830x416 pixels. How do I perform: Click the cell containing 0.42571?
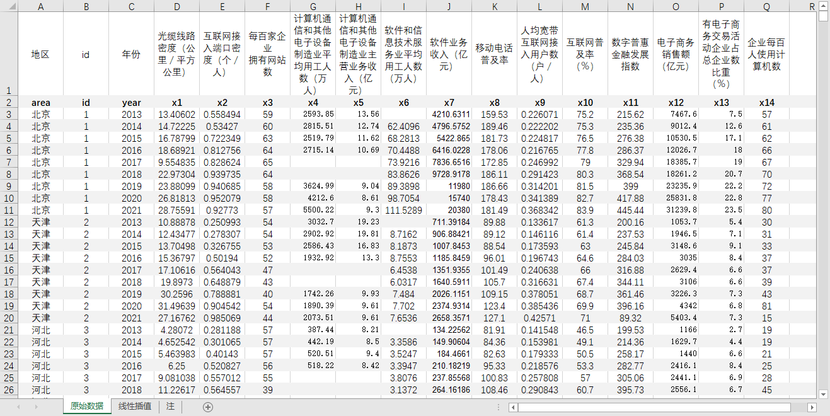click(x=540, y=318)
